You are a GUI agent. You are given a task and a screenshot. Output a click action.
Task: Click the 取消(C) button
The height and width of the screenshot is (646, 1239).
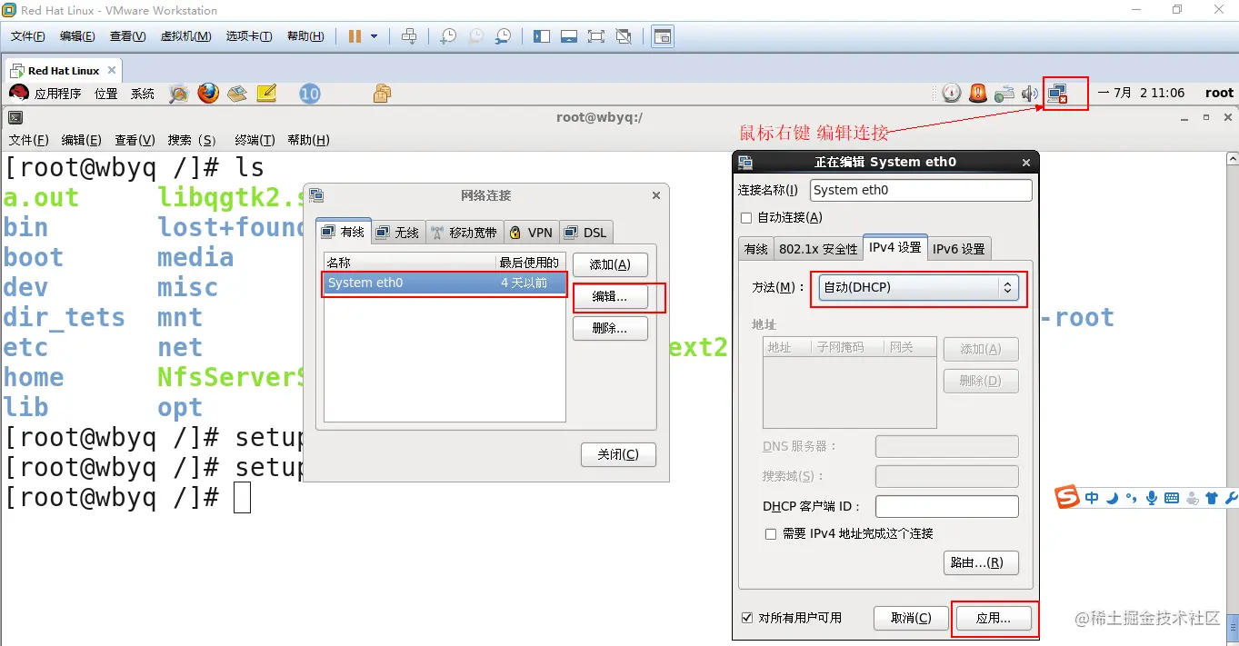[911, 618]
